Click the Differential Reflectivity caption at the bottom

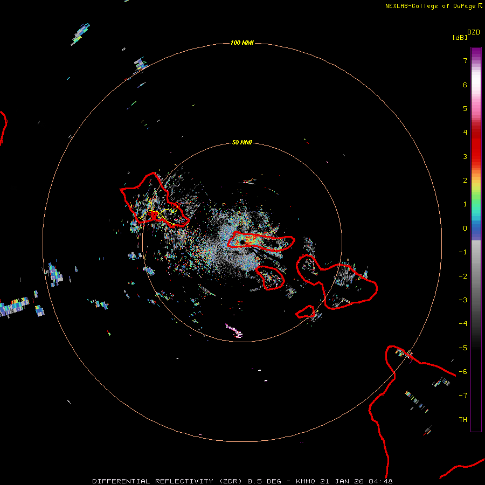[242, 481]
